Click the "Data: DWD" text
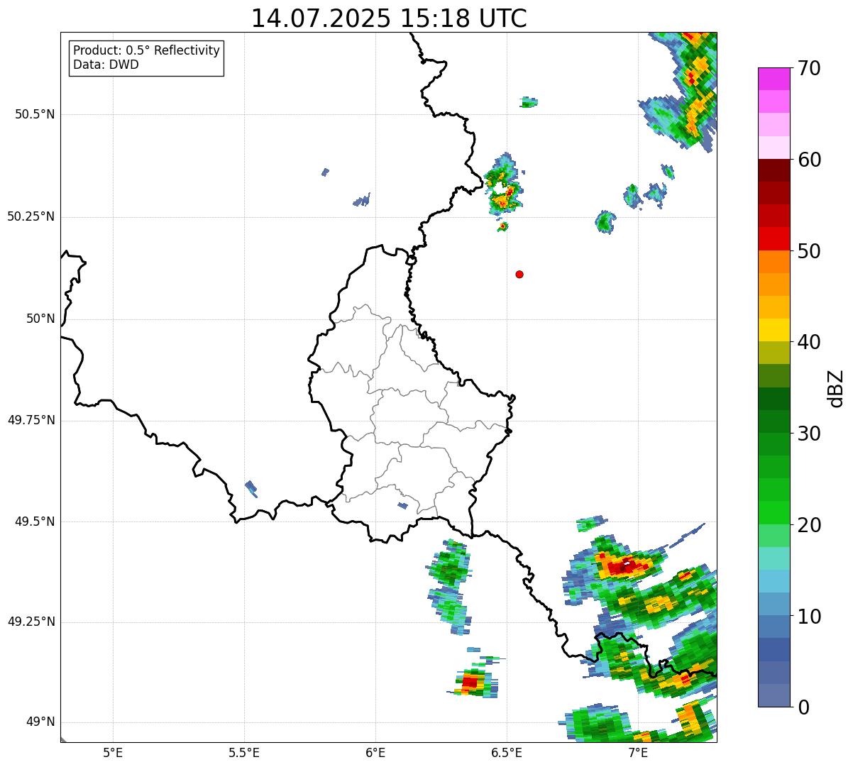Screen dimensions: 853x767 106,65
